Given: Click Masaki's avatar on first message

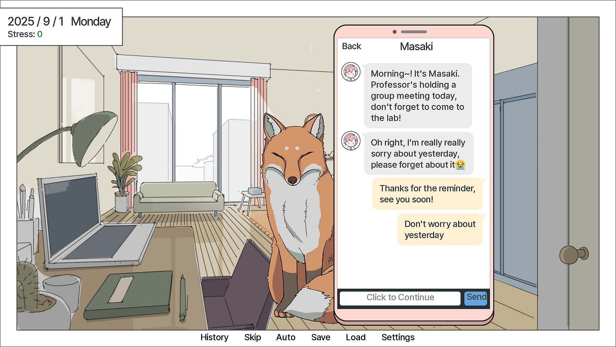Looking at the screenshot, I should point(350,72).
